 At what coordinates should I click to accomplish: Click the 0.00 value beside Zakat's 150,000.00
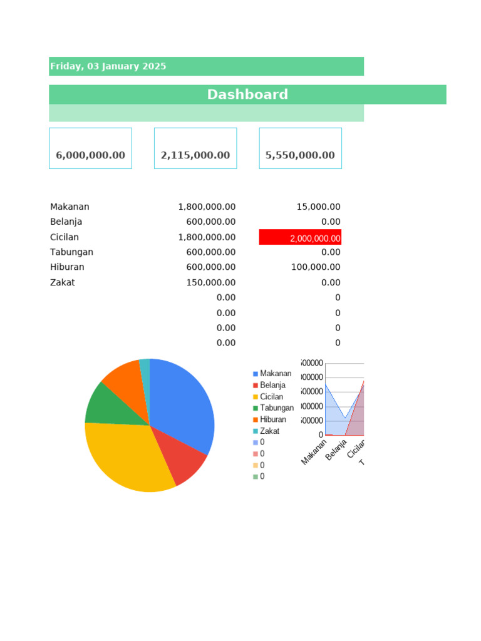coord(331,282)
